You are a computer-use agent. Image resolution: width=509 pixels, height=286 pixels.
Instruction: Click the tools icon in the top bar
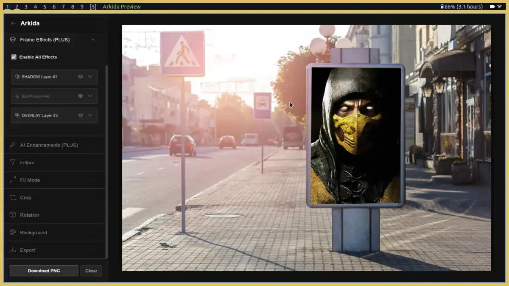coord(500,7)
